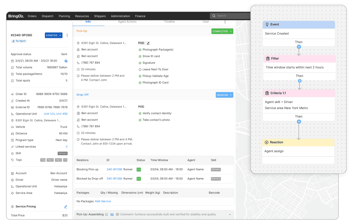Click the Criteria 1.1 node icon

pyautogui.click(x=267, y=93)
